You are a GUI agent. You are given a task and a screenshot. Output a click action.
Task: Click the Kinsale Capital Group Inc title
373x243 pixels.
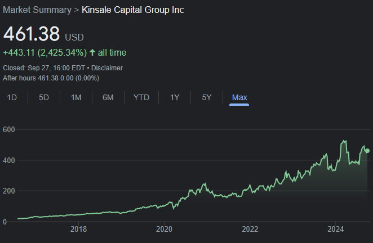[x=133, y=10]
